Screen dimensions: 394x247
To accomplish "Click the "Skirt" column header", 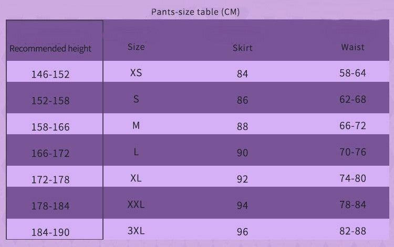I will [242, 48].
